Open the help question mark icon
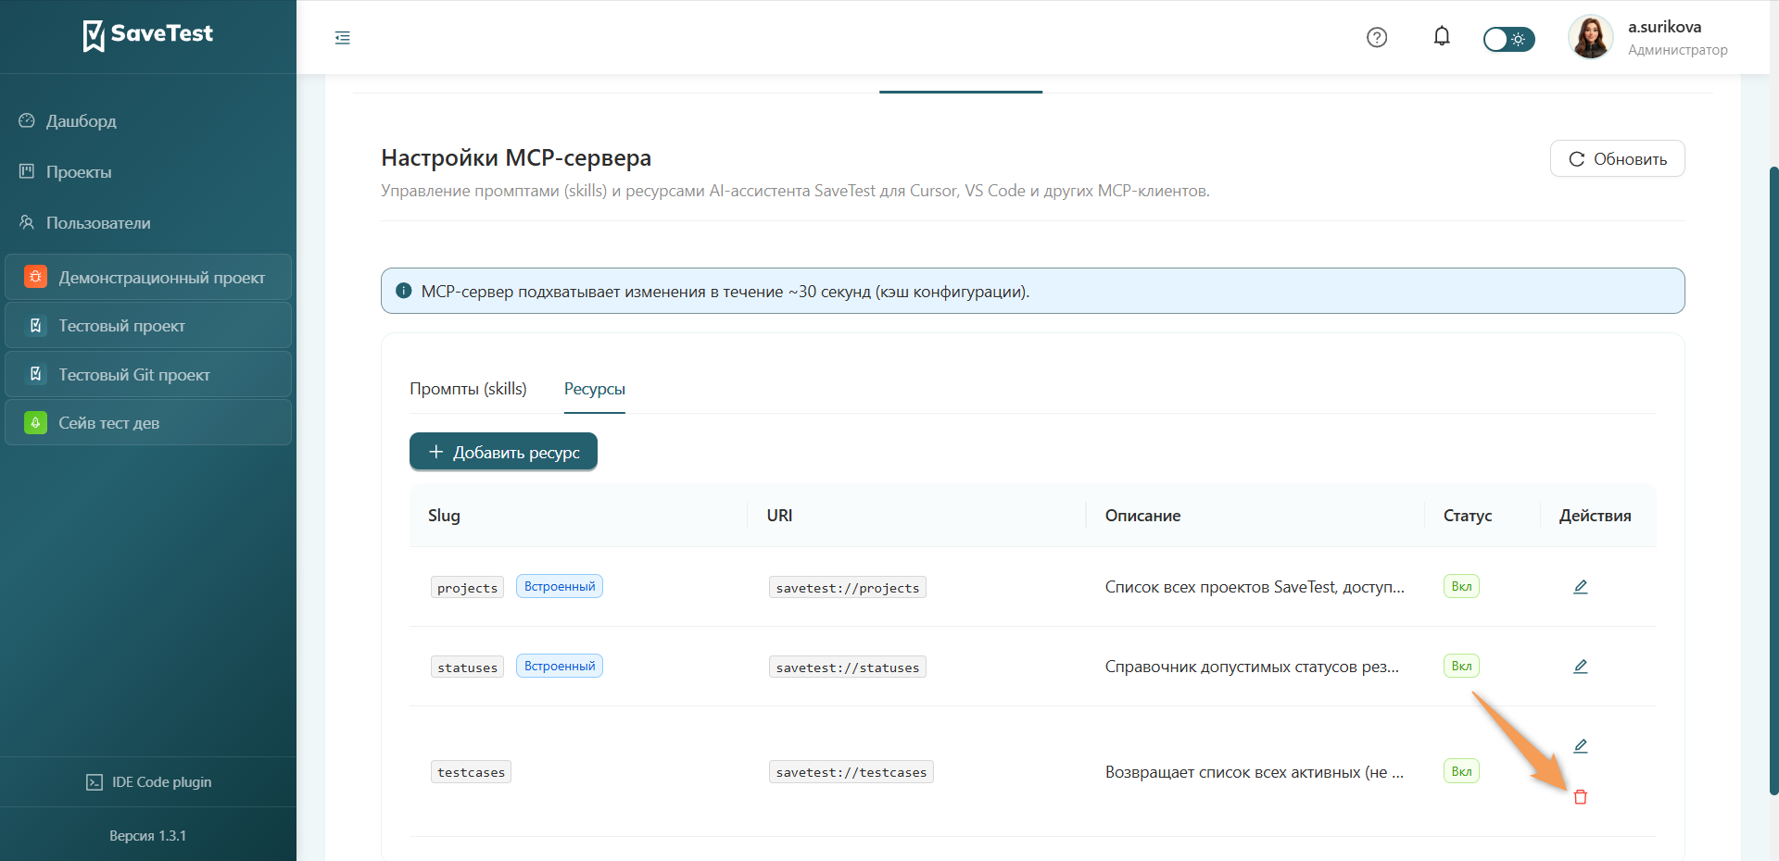The height and width of the screenshot is (861, 1779). 1377,37
